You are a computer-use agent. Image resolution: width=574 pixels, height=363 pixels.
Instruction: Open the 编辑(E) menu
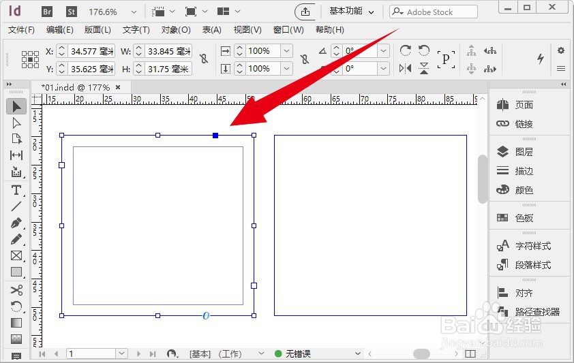point(60,29)
